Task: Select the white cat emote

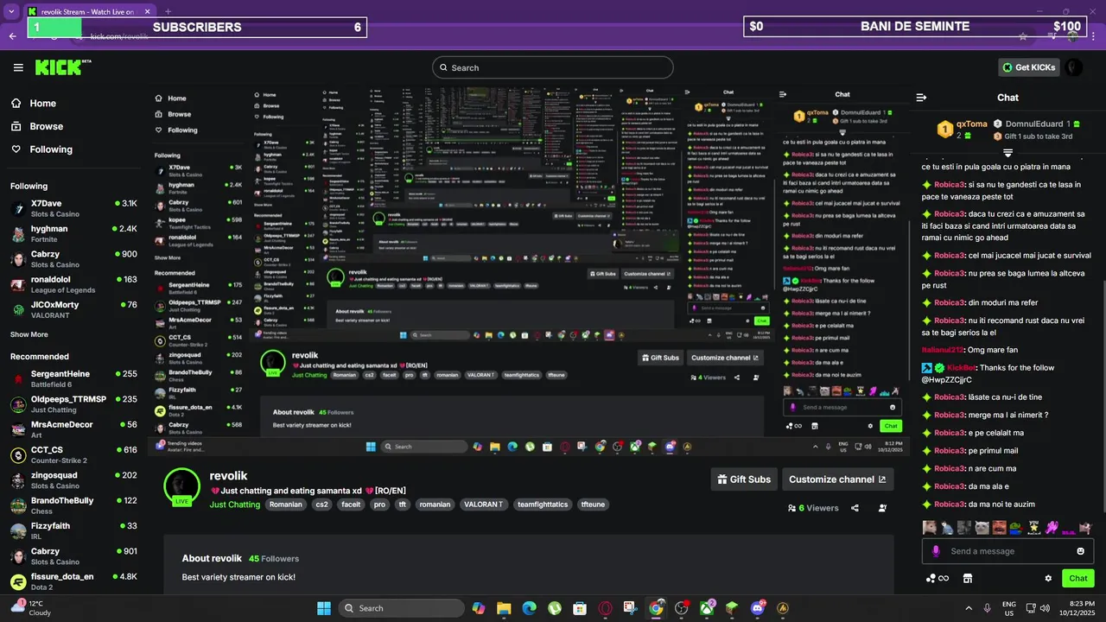Action: click(x=982, y=527)
